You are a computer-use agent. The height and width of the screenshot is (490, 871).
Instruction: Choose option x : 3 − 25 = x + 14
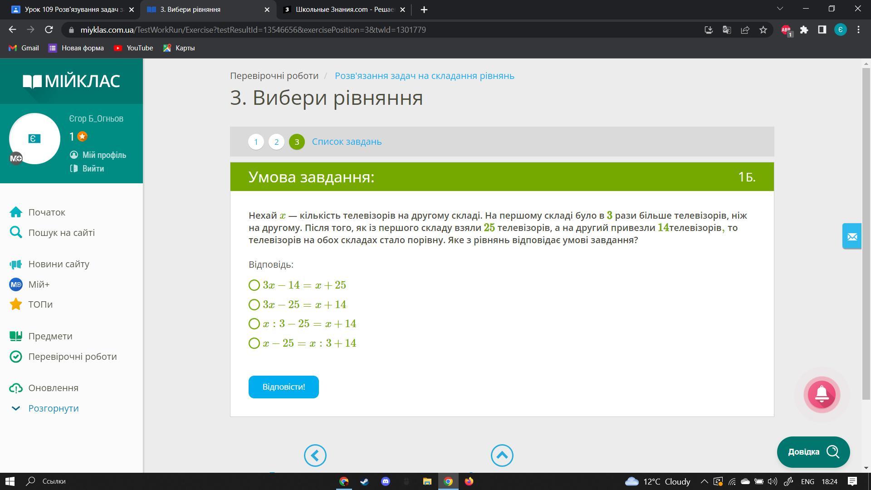254,323
